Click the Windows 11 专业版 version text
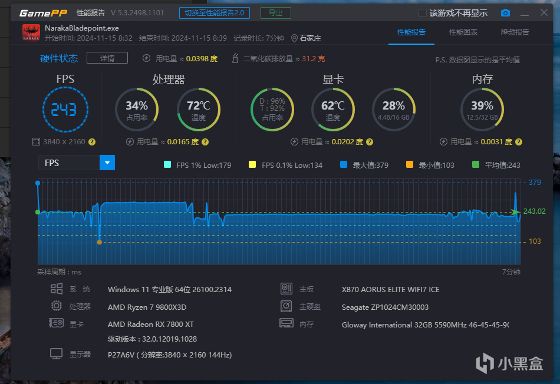The width and height of the screenshot is (560, 384). coord(170,289)
